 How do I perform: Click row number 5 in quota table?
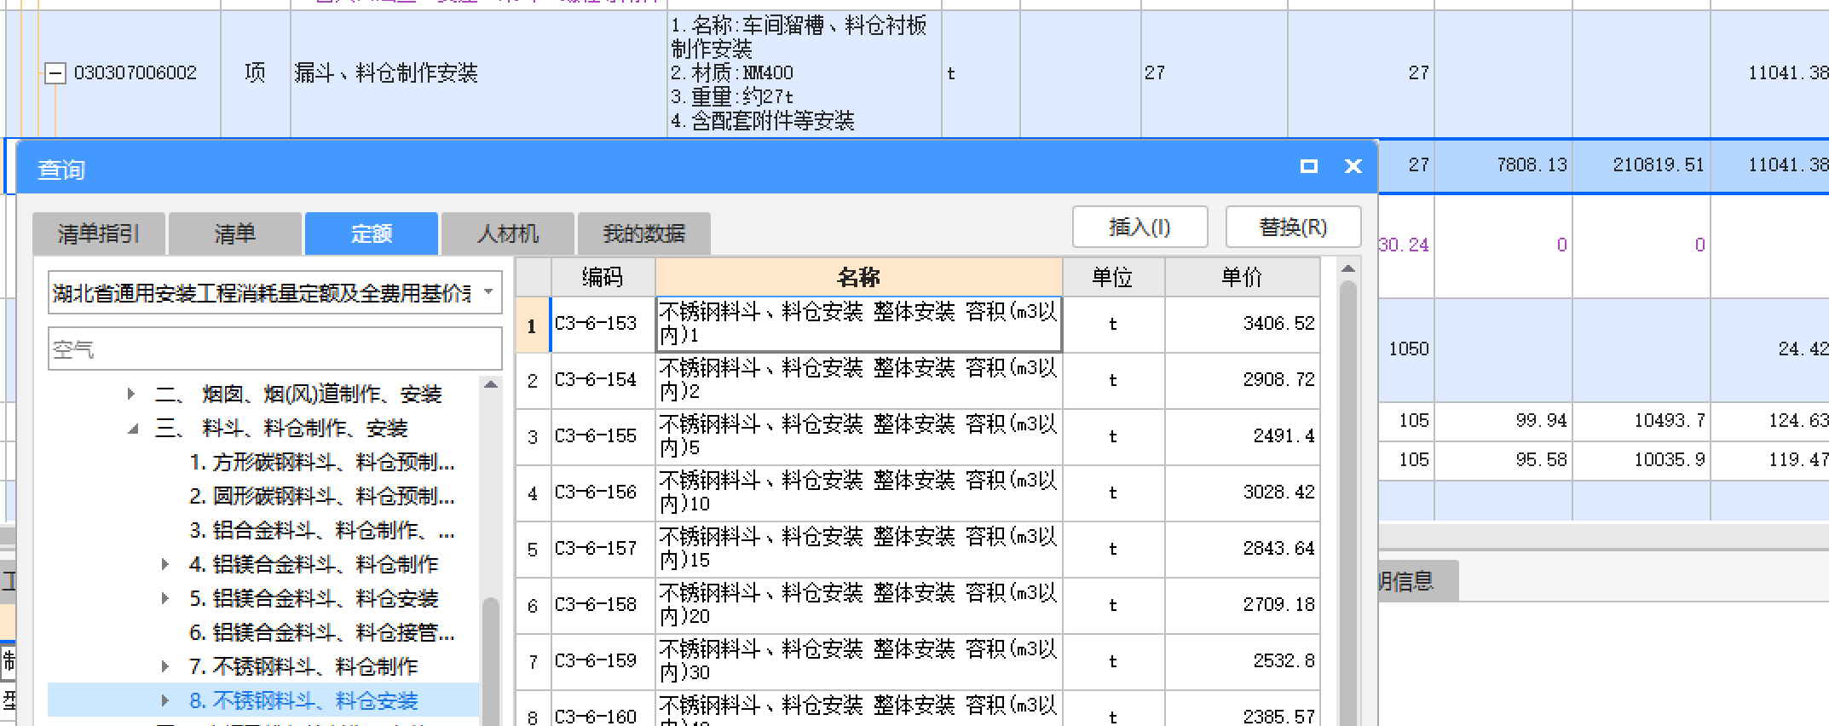coord(533,550)
